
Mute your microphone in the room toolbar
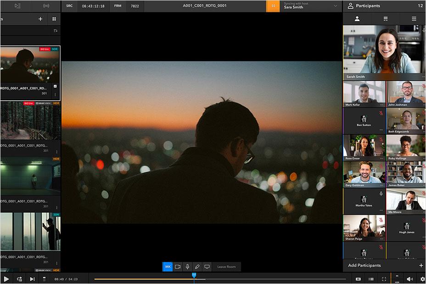point(188,267)
